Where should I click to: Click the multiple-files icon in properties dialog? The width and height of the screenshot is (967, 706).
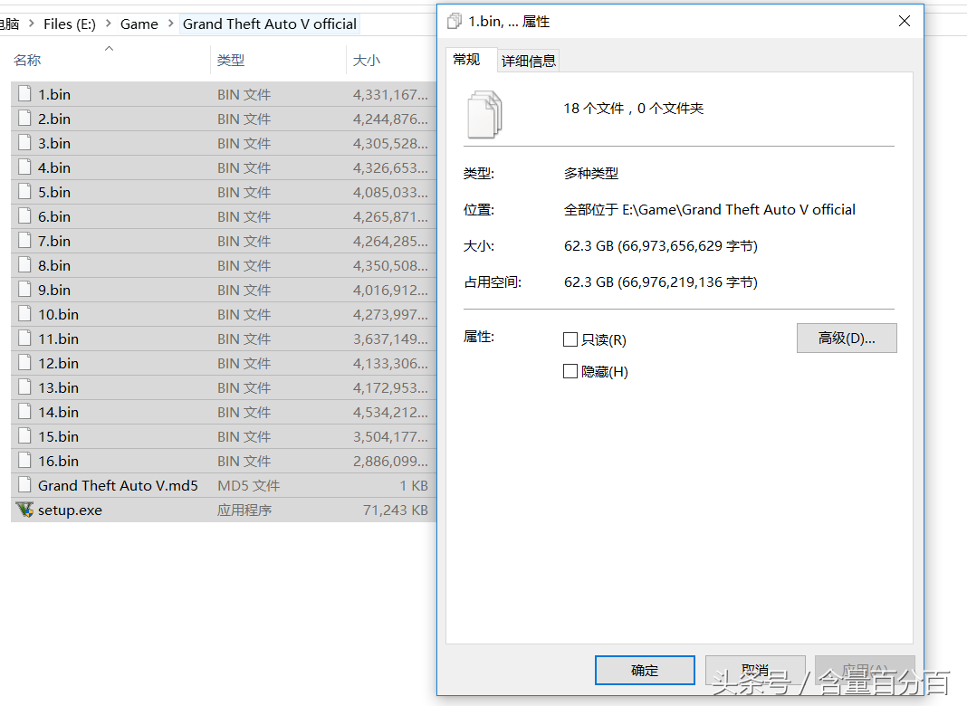click(x=484, y=115)
